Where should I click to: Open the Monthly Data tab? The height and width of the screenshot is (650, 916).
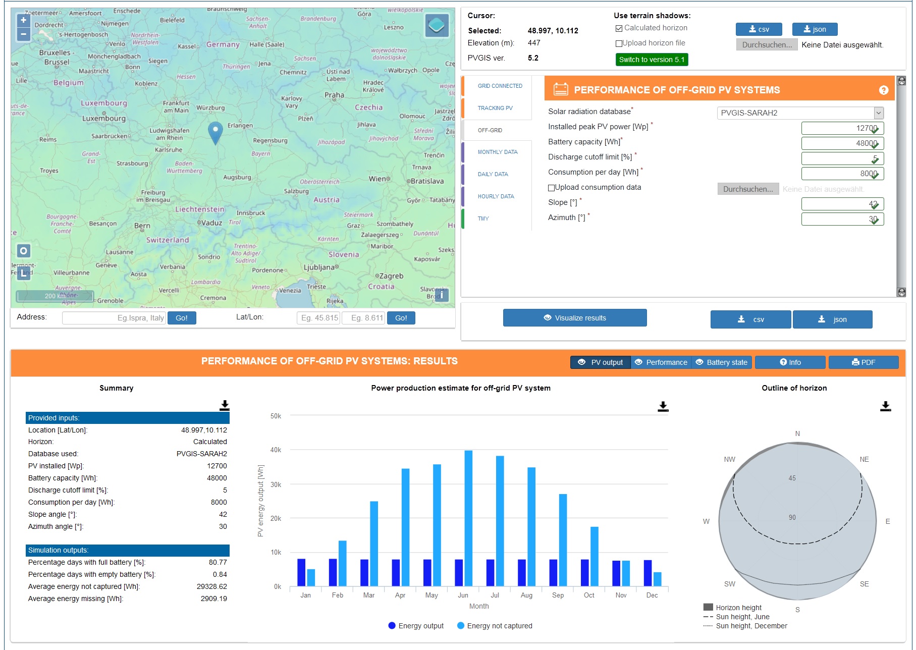tap(498, 152)
